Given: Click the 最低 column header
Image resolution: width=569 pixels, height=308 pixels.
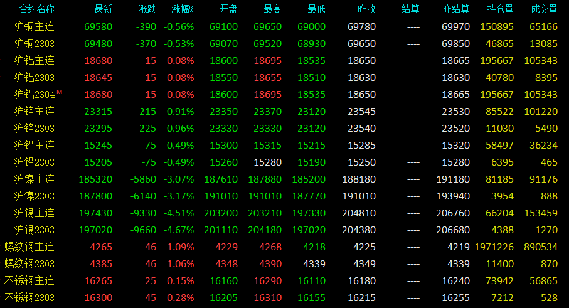Looking at the screenshot, I should point(316,9).
